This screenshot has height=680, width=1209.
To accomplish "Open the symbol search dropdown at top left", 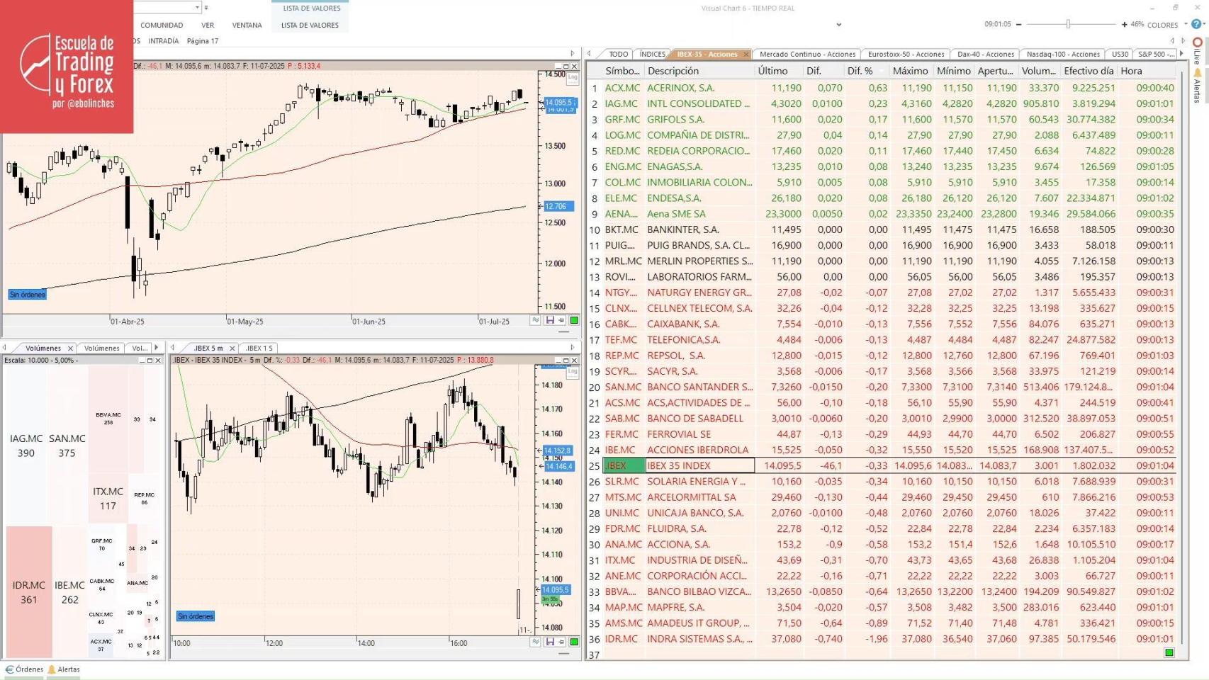I will click(197, 7).
